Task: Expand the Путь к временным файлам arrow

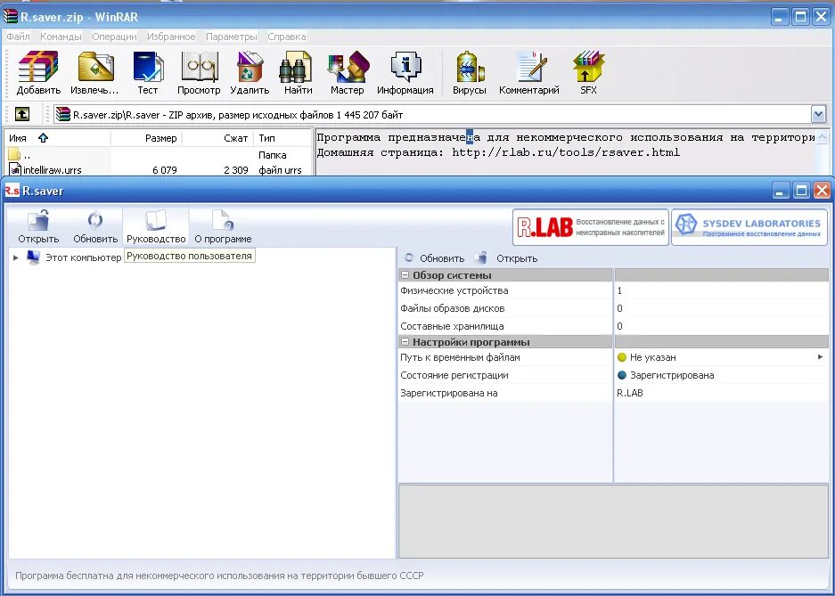Action: coord(820,357)
